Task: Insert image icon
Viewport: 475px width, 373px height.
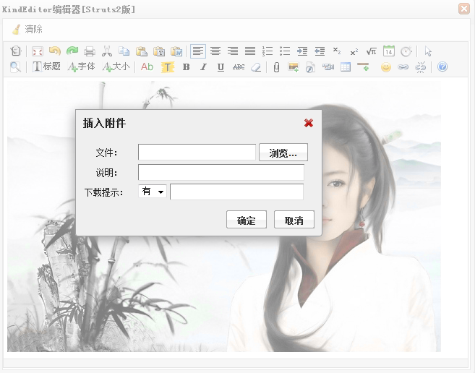Action: [x=294, y=67]
